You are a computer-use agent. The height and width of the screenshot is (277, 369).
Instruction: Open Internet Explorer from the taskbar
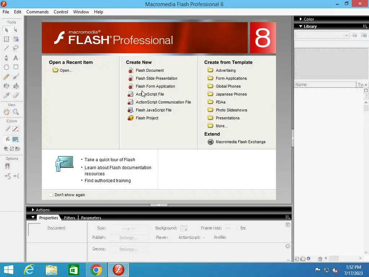(29, 270)
